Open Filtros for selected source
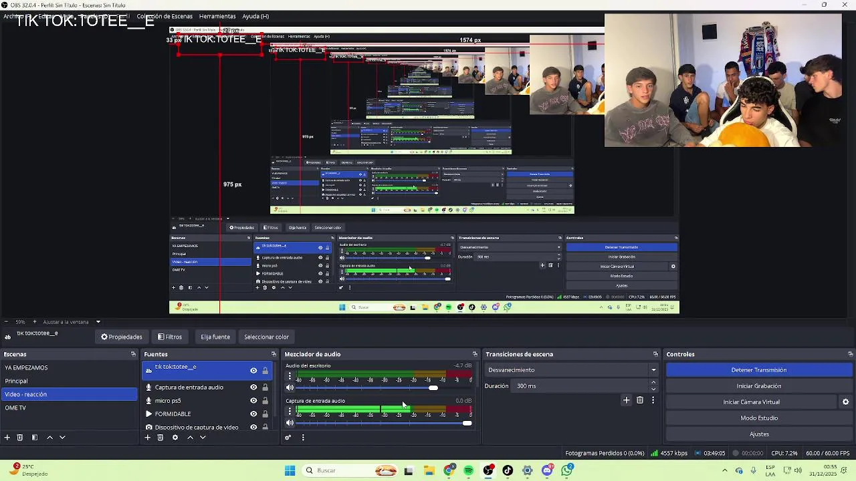856x481 pixels. pos(169,337)
